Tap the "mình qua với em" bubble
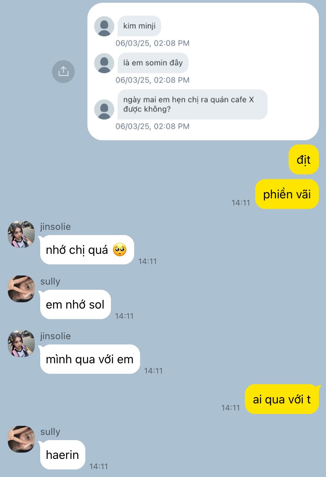The image size is (326, 477). (90, 359)
